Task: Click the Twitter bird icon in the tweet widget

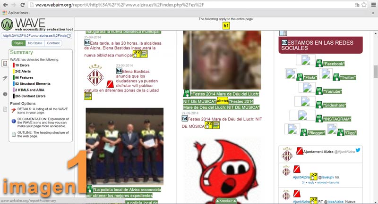Action: pos(358,150)
